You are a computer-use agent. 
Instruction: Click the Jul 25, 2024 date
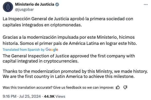30,96
